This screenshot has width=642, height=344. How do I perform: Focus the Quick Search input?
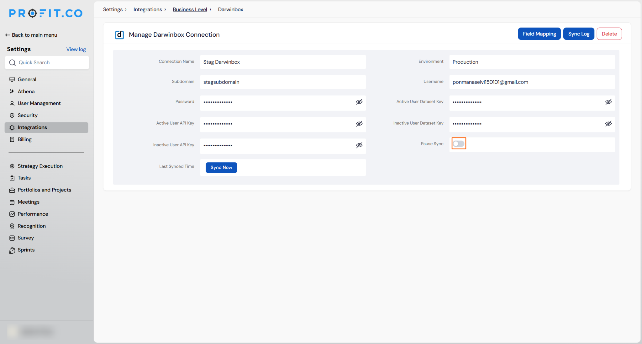coord(47,62)
